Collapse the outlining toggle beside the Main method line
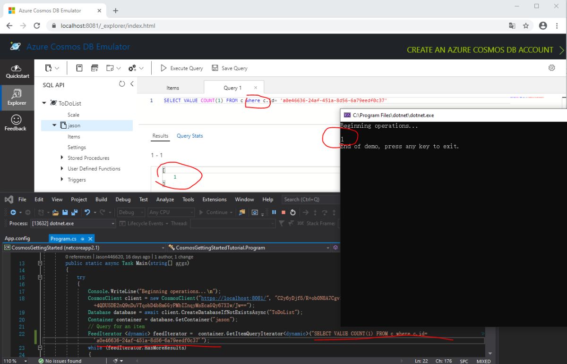The height and width of the screenshot is (364, 567). click(x=40, y=264)
